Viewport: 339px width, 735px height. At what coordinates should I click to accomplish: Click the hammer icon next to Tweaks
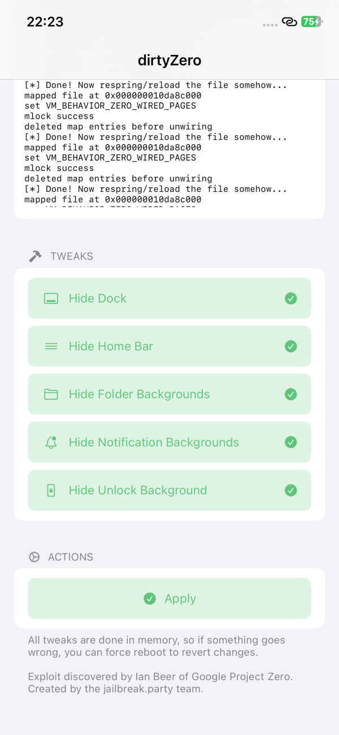click(x=35, y=256)
